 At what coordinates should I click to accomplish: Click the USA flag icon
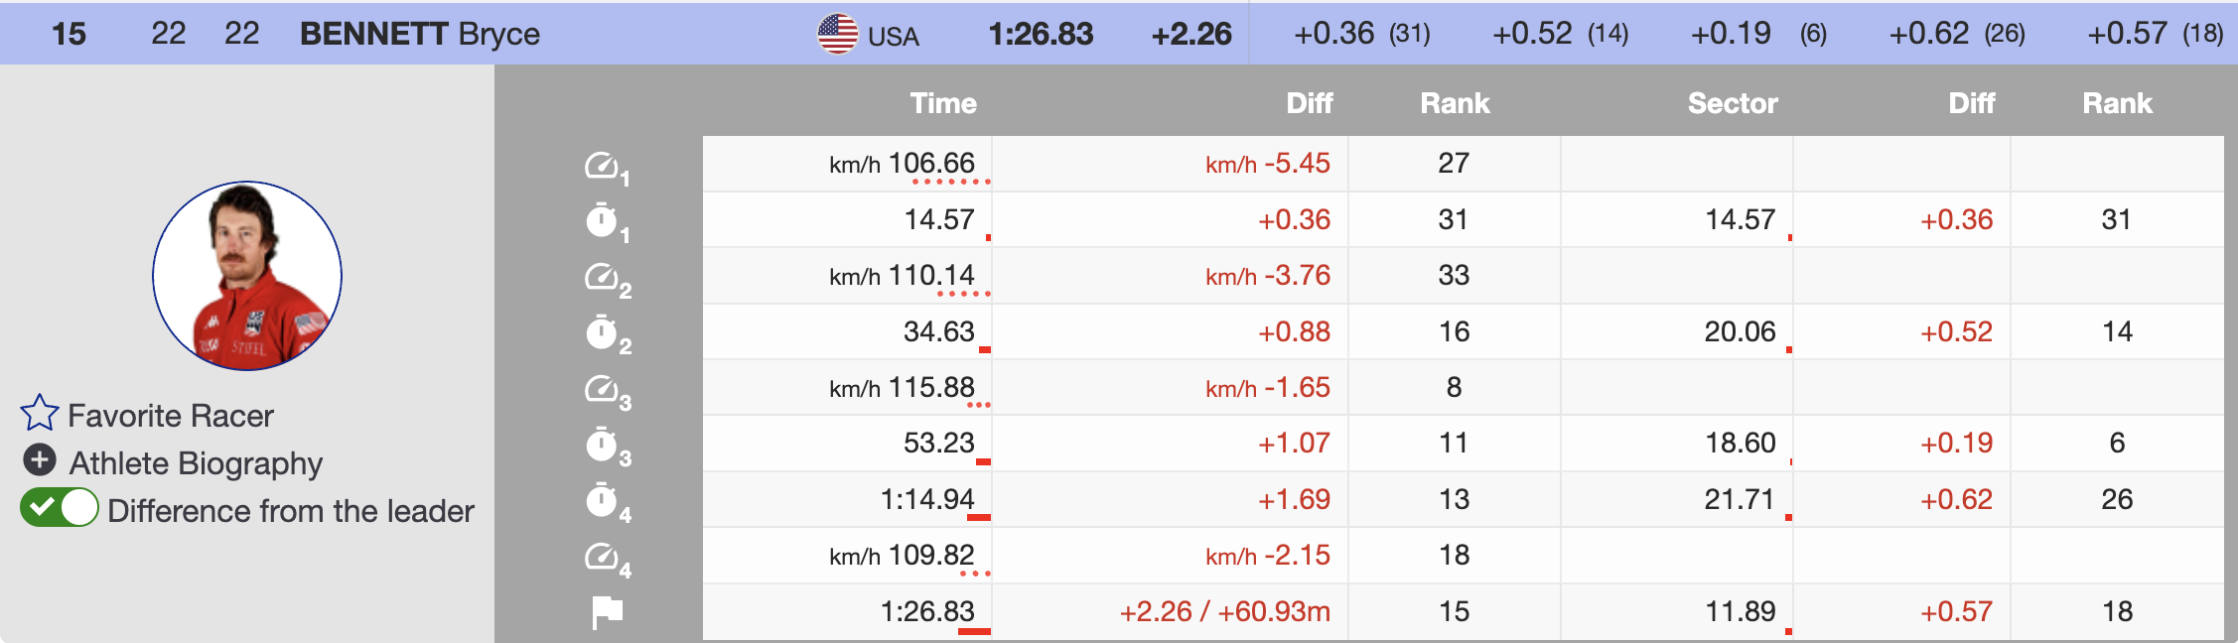pos(837,34)
